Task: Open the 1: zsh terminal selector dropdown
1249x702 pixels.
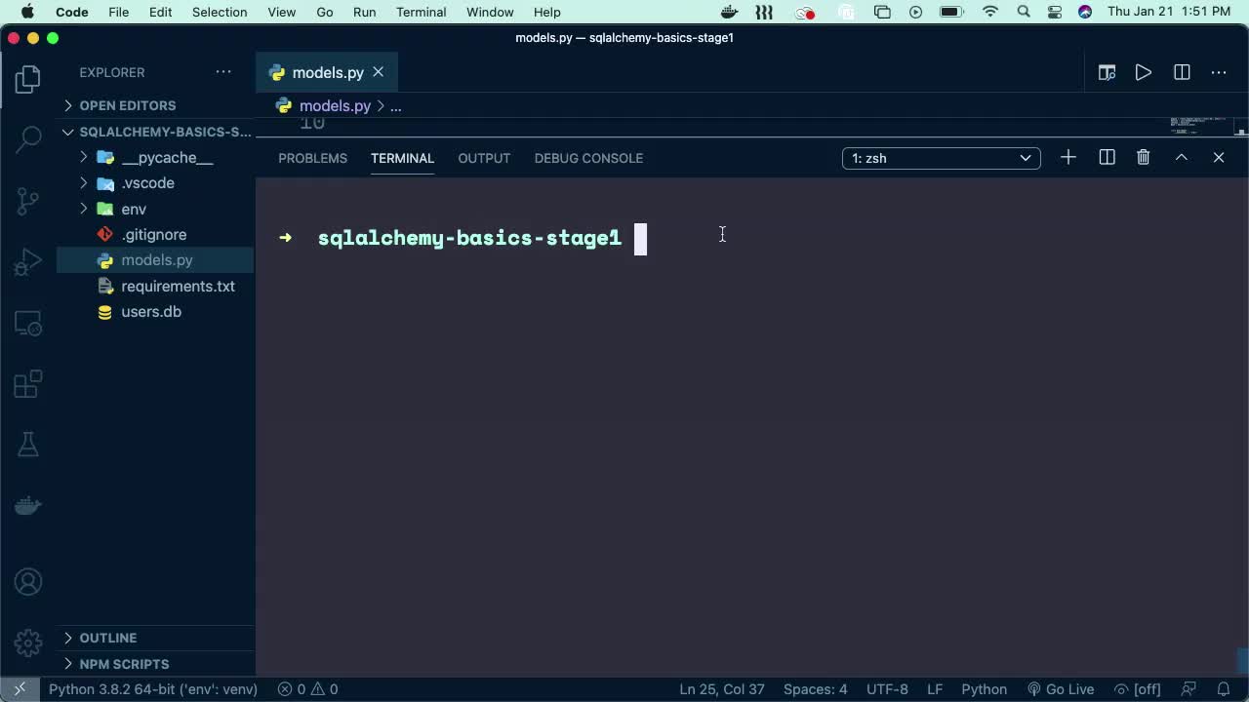Action: click(x=941, y=158)
